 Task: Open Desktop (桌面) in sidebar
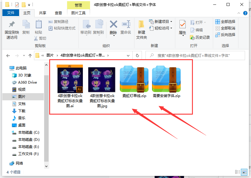coord(19,125)
